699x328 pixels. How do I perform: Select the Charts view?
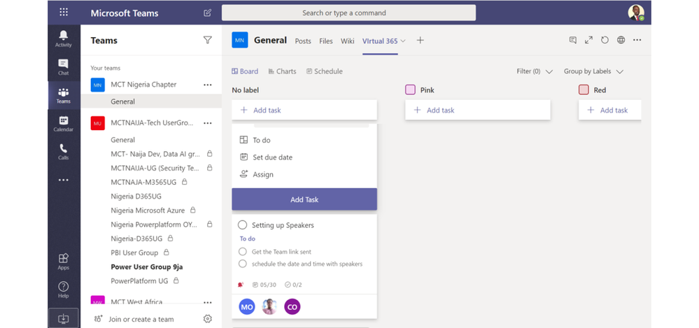(x=282, y=71)
